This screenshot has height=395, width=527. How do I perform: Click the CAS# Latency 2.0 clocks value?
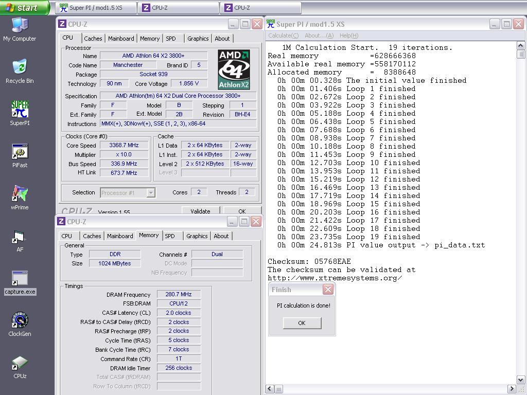(179, 313)
